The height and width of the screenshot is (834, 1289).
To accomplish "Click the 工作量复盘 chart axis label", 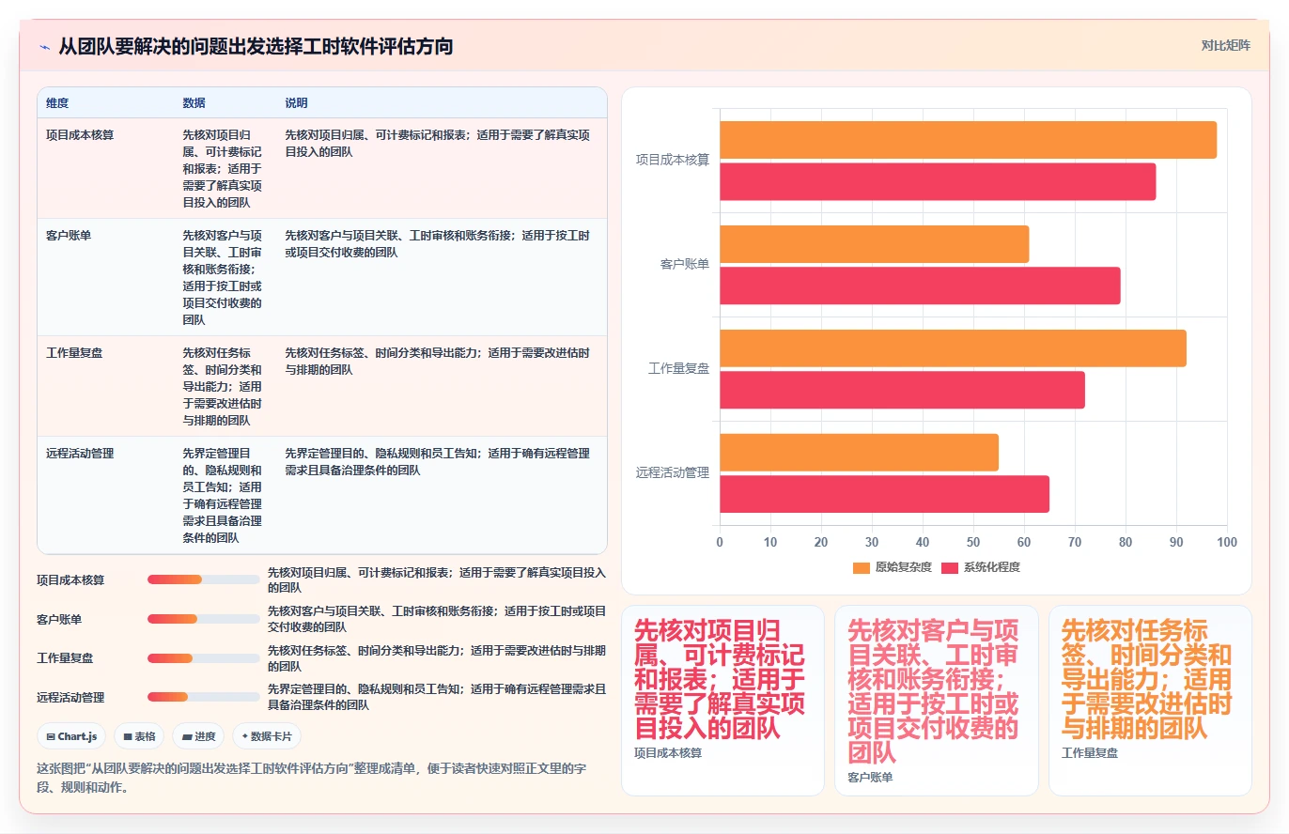I will pos(678,369).
